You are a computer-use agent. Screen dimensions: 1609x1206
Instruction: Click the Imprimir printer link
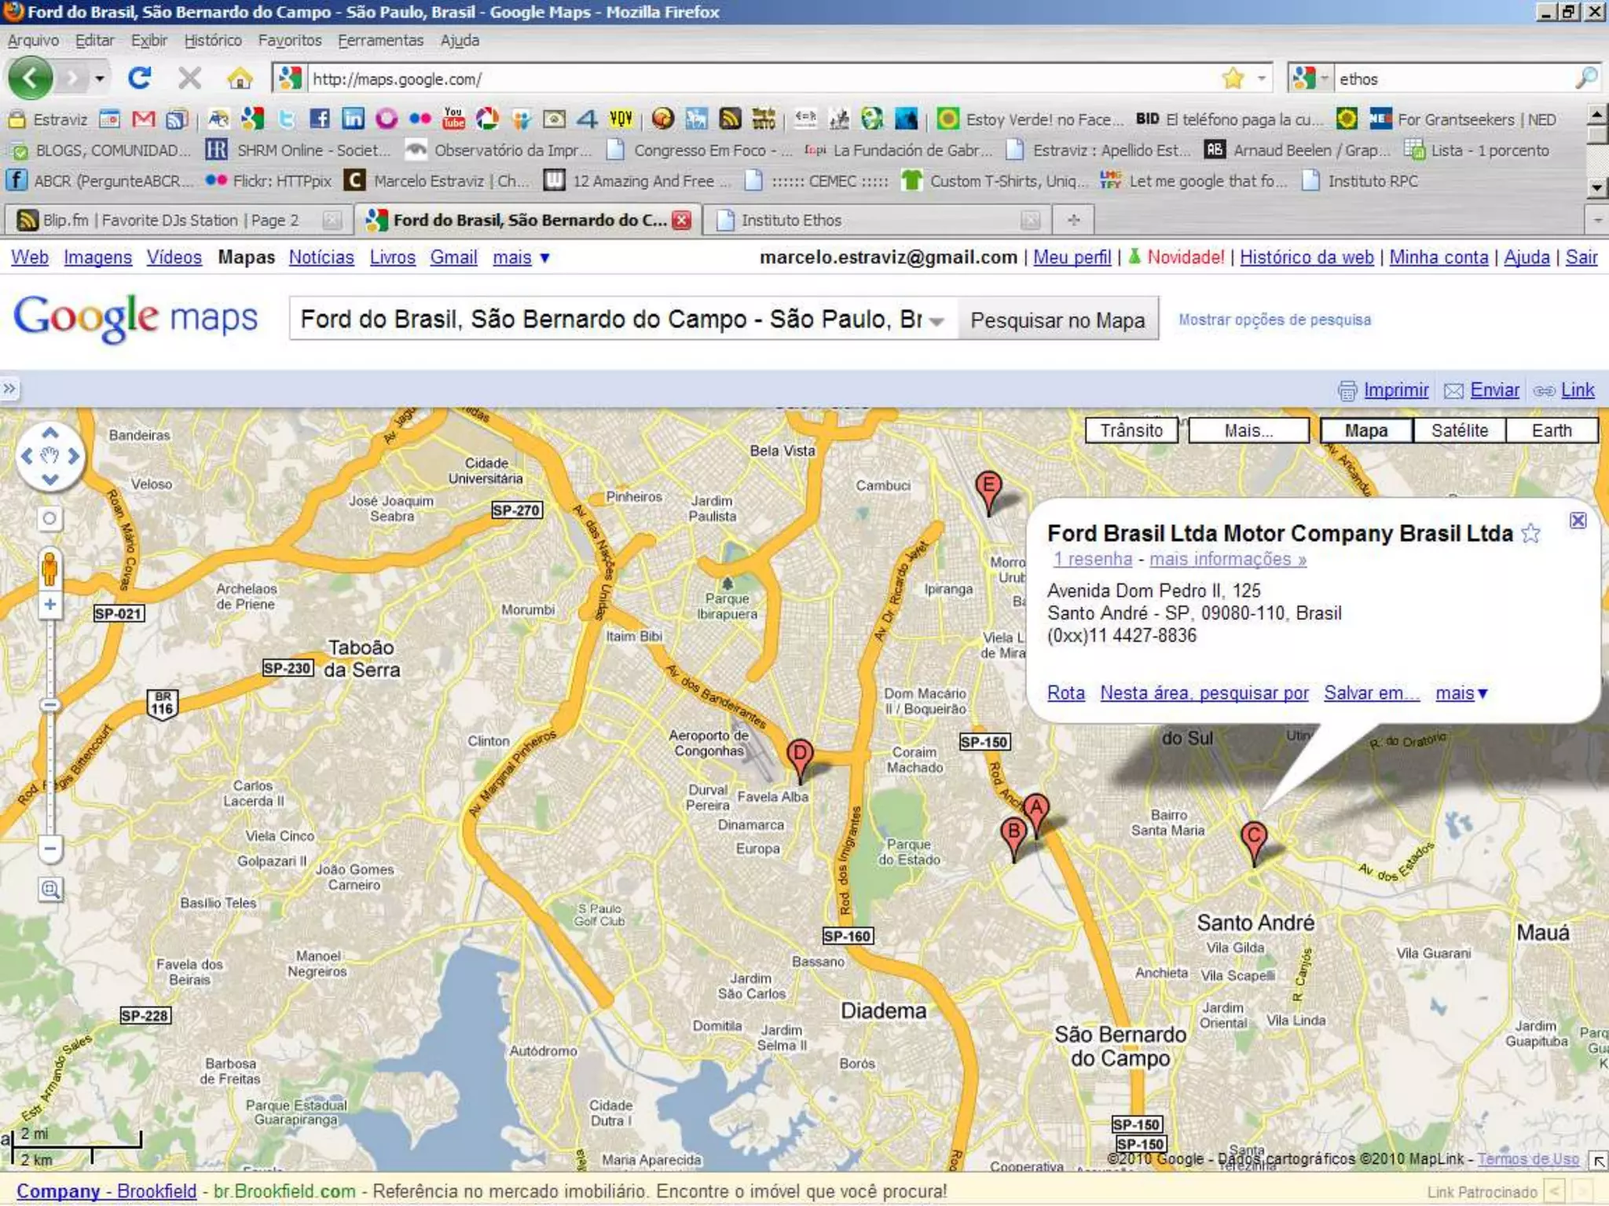[1395, 390]
